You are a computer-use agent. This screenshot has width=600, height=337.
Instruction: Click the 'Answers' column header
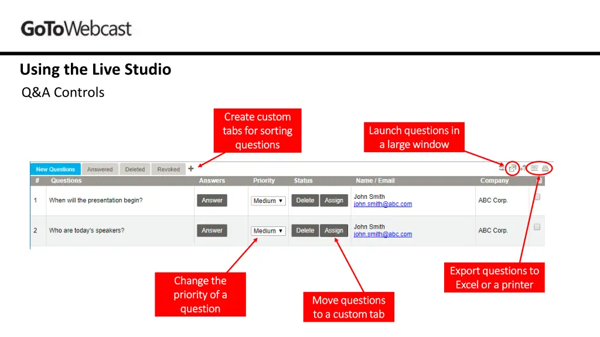(212, 180)
